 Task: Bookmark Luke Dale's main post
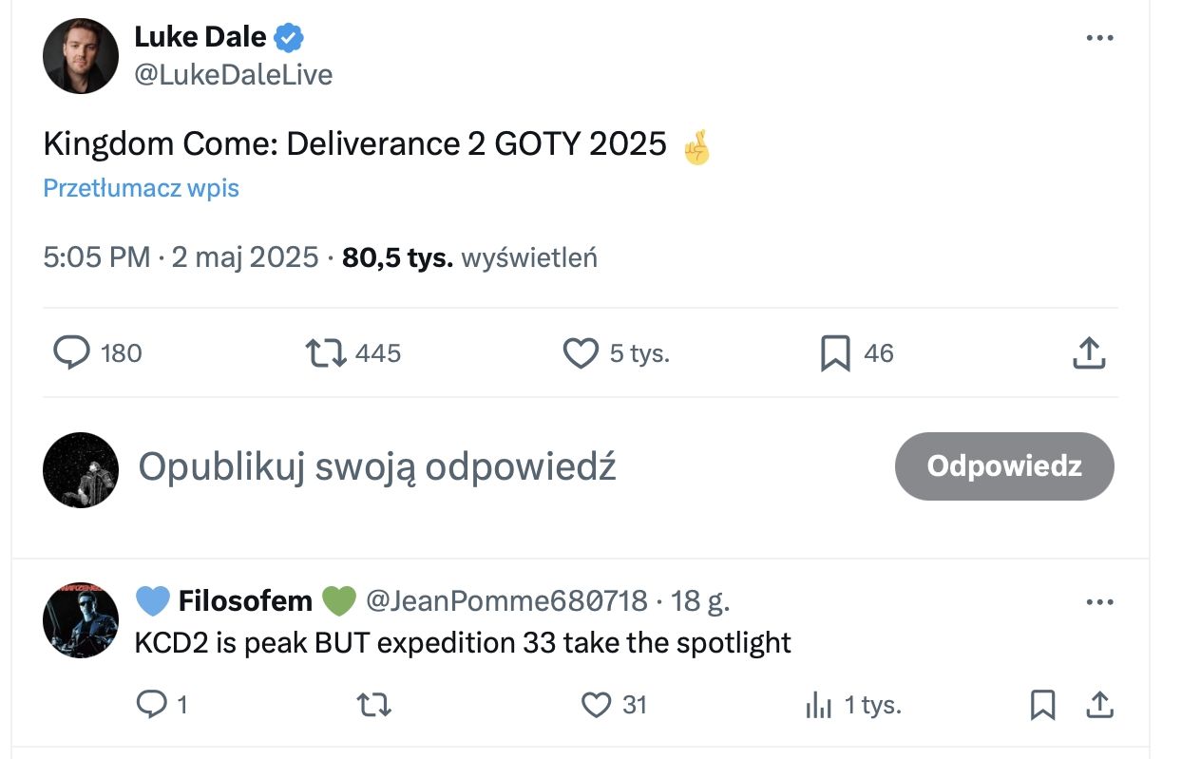coord(834,353)
